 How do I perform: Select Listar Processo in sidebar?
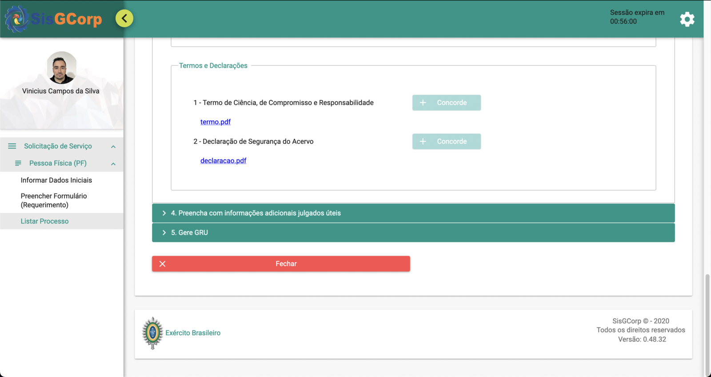tap(44, 221)
